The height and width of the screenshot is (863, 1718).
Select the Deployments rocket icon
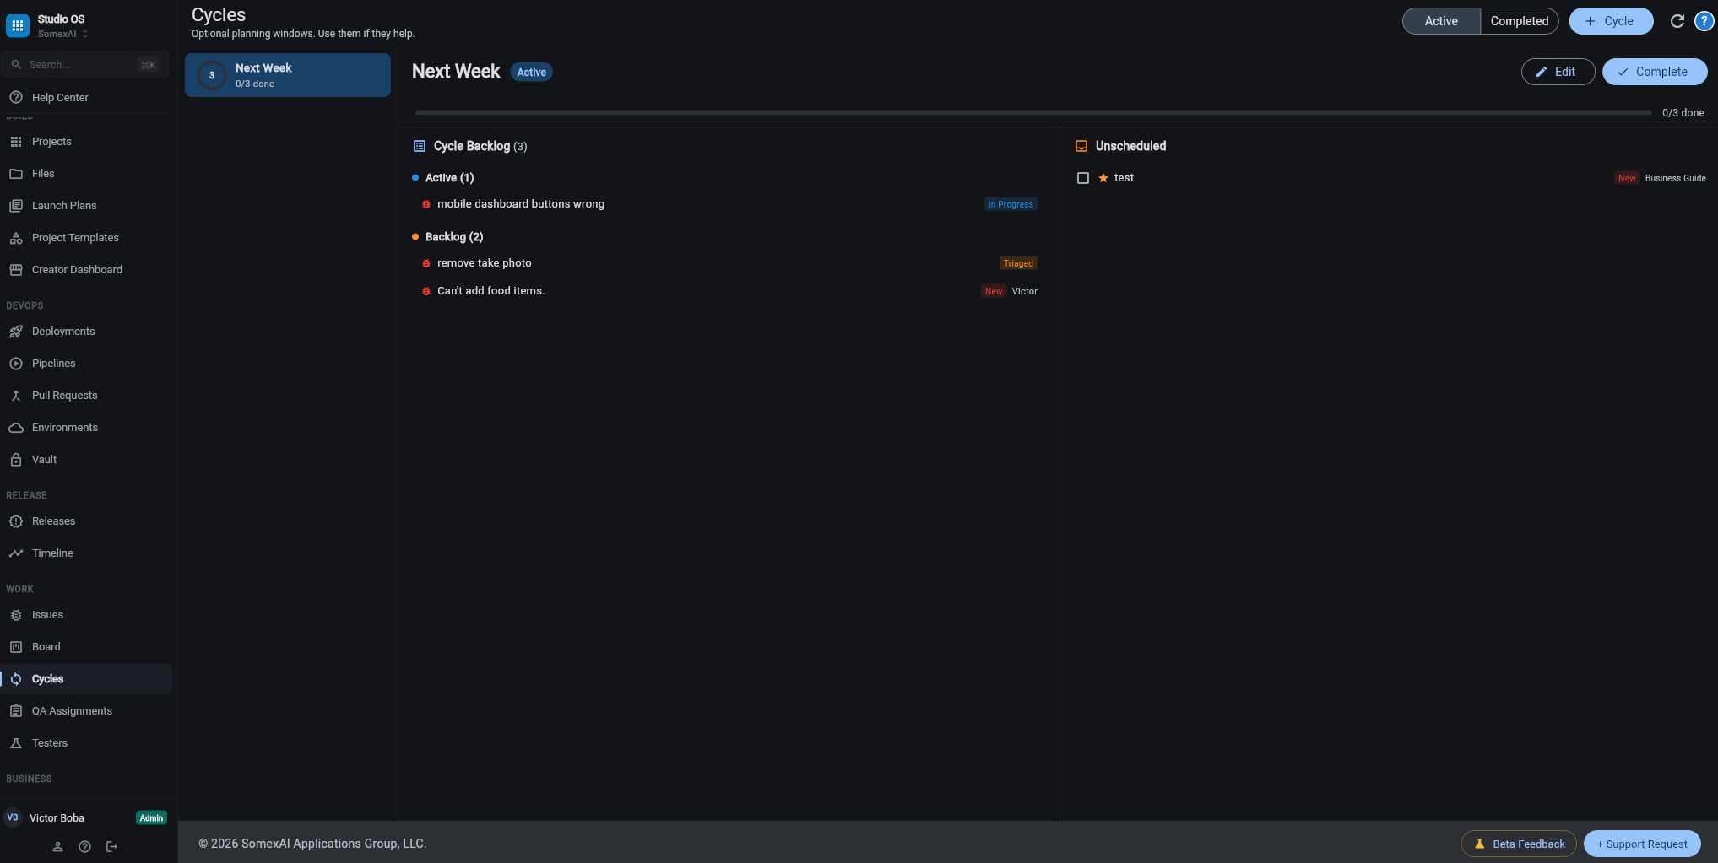click(x=16, y=331)
